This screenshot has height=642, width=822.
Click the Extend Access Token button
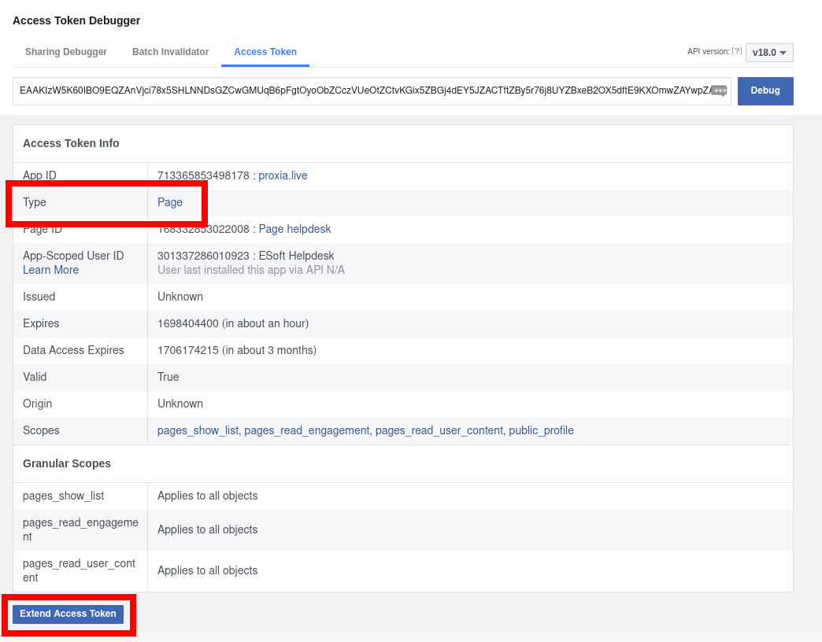tap(68, 614)
